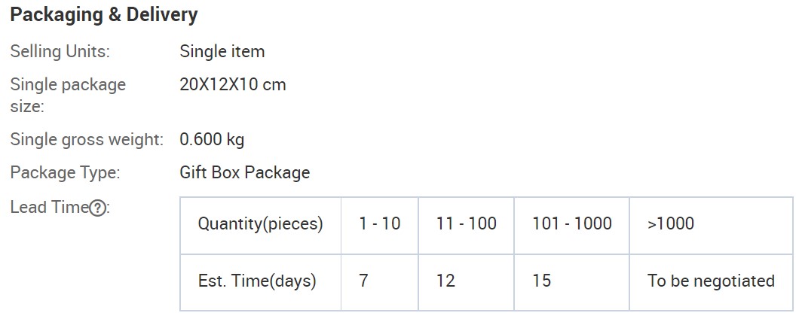Image resolution: width=802 pixels, height=319 pixels.
Task: Click the Gift Box Package value
Action: pyautogui.click(x=244, y=172)
